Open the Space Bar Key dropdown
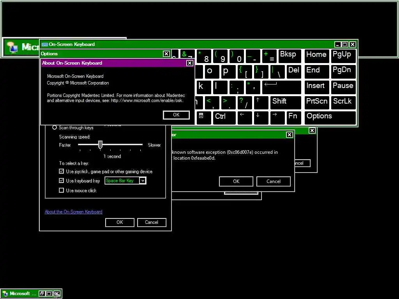 coord(143,181)
